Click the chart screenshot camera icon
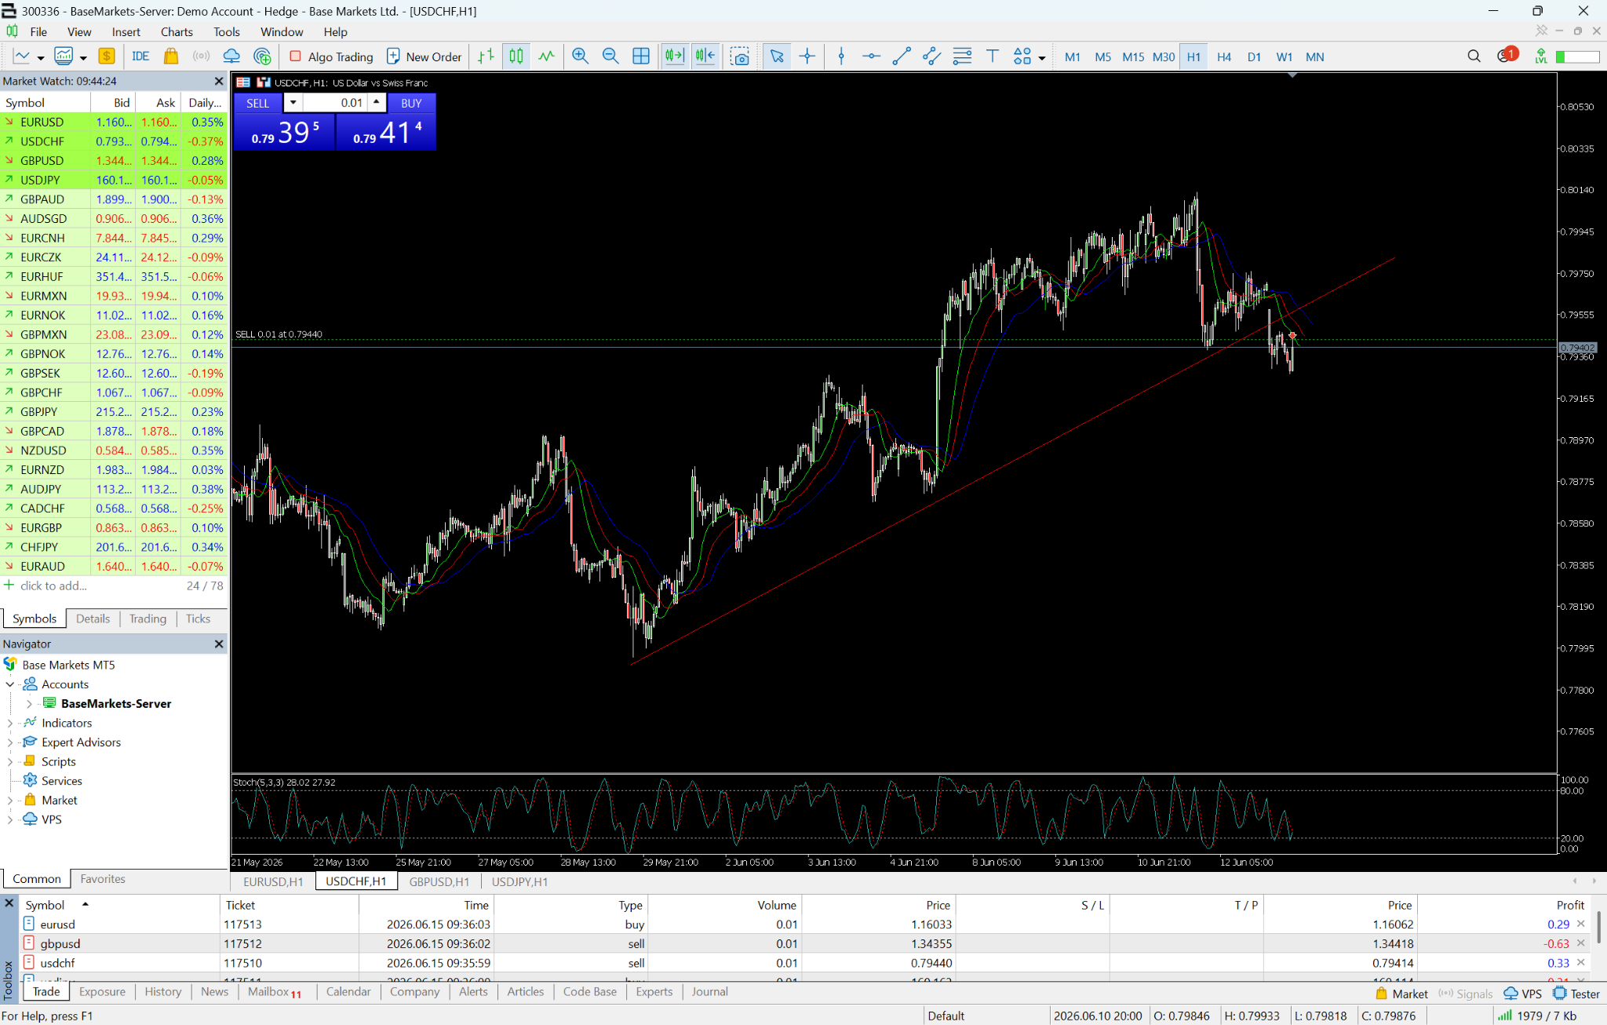Screen dimensions: 1607x1025 point(740,57)
